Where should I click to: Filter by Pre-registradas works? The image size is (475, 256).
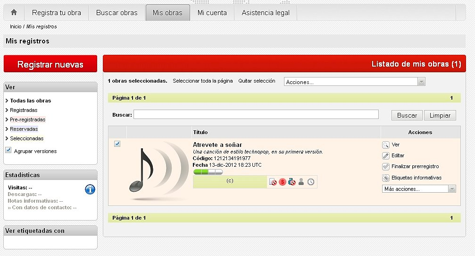click(x=27, y=119)
